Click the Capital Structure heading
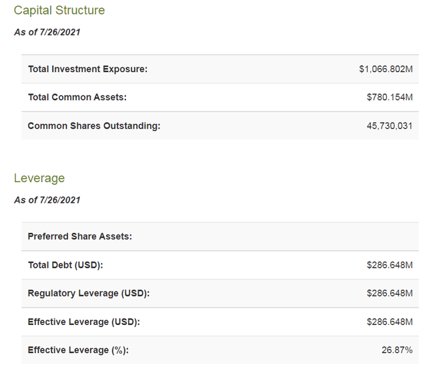The image size is (427, 369). 59,11
